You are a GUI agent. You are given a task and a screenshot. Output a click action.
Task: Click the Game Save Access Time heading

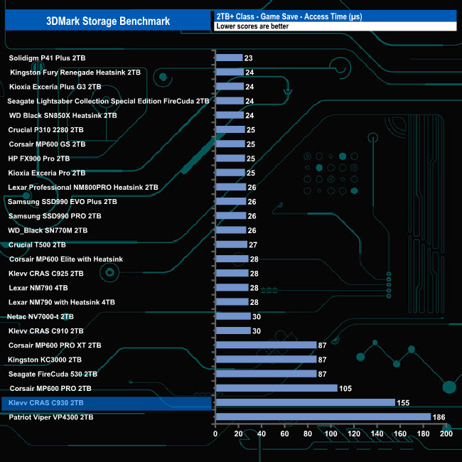tap(289, 16)
